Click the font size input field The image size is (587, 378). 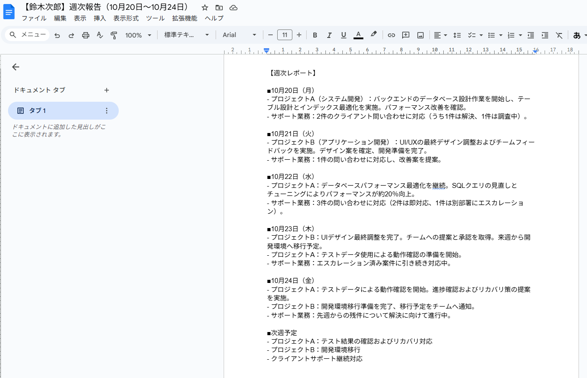pyautogui.click(x=285, y=35)
